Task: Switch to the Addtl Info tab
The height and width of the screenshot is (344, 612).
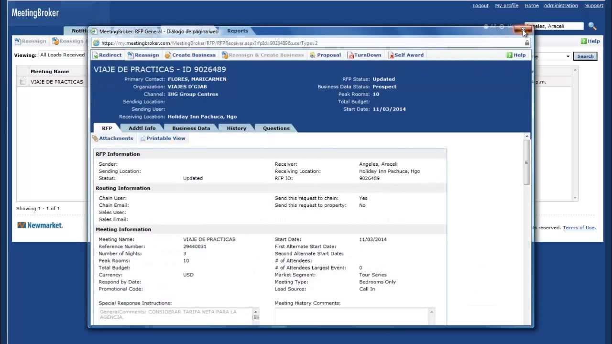Action: tap(142, 128)
